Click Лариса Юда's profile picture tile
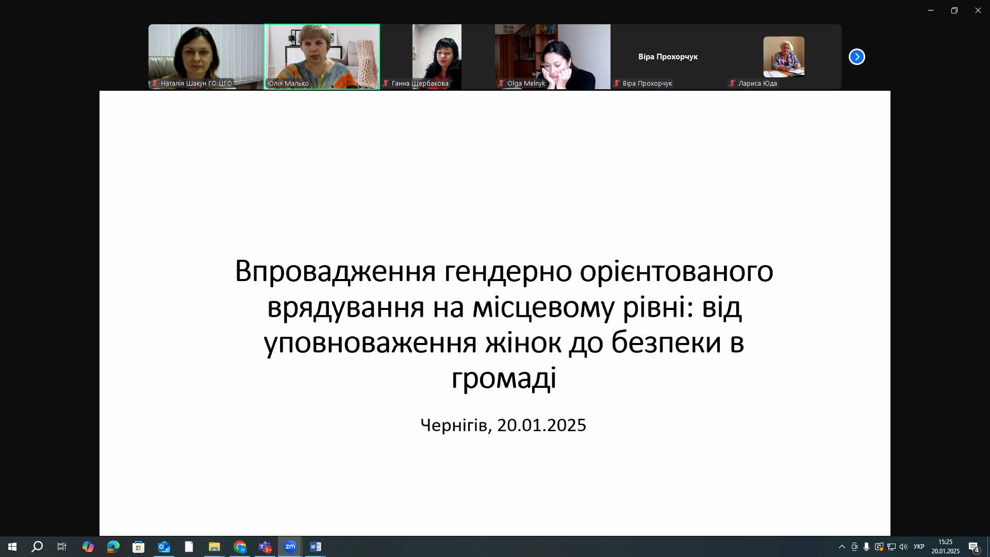 [x=783, y=56]
